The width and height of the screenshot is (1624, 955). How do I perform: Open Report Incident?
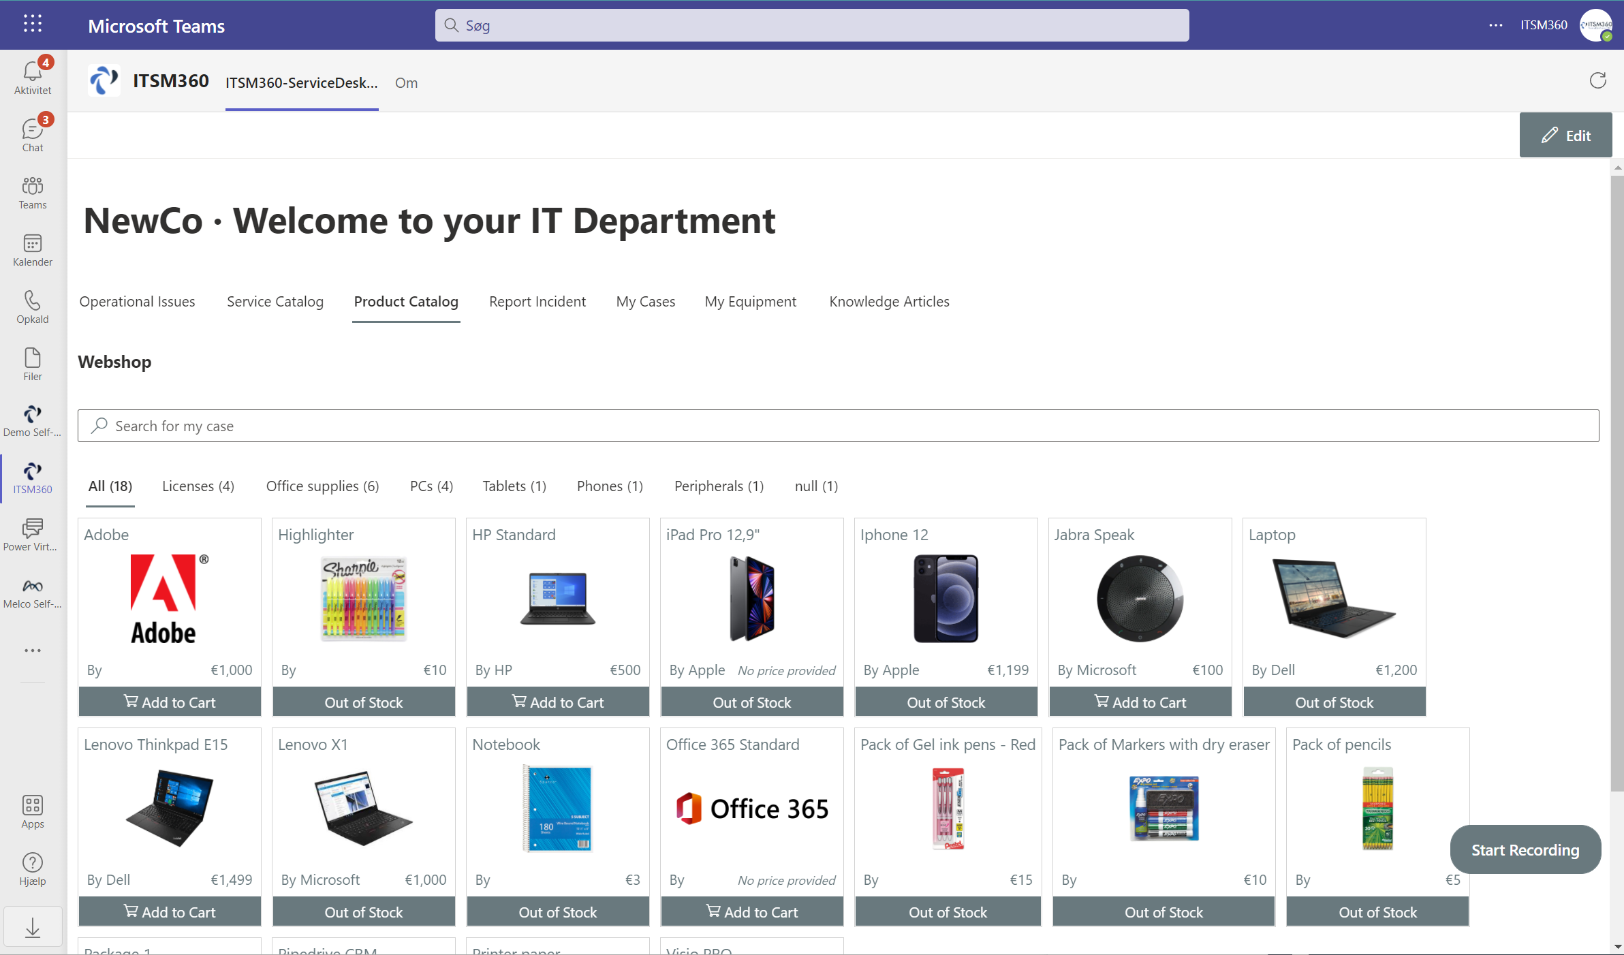537,301
